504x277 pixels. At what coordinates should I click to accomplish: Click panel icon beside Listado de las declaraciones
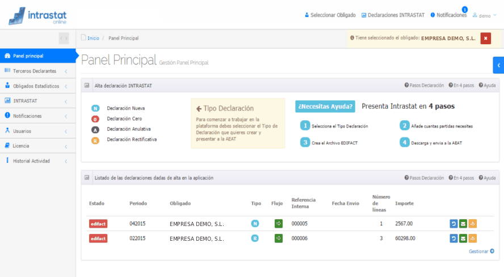pos(87,177)
